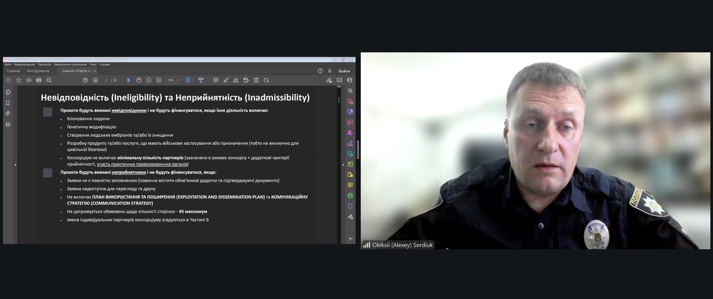
Task: Add a comment note icon
Action: pyautogui.click(x=215, y=80)
